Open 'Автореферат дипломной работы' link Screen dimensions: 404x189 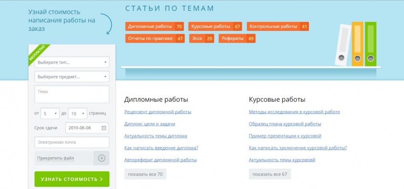[160, 160]
